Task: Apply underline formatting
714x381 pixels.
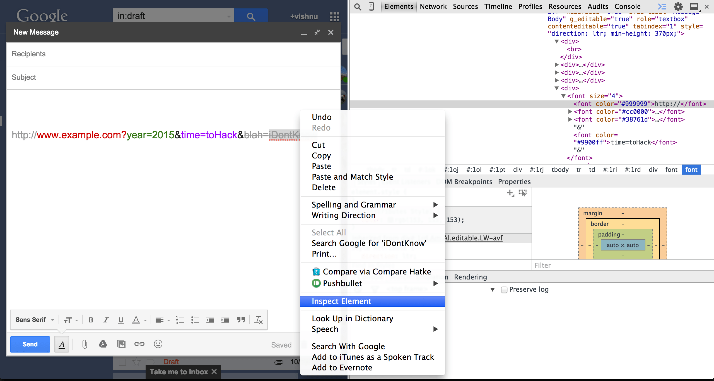Action: (121, 320)
